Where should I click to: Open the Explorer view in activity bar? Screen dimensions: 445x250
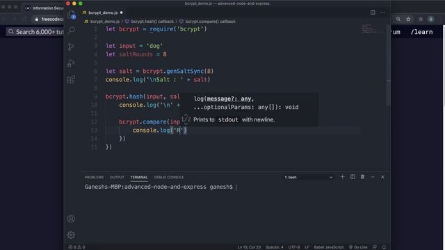(71, 15)
